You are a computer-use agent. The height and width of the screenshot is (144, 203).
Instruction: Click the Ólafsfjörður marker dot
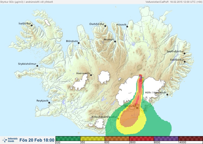[x=105, y=26]
